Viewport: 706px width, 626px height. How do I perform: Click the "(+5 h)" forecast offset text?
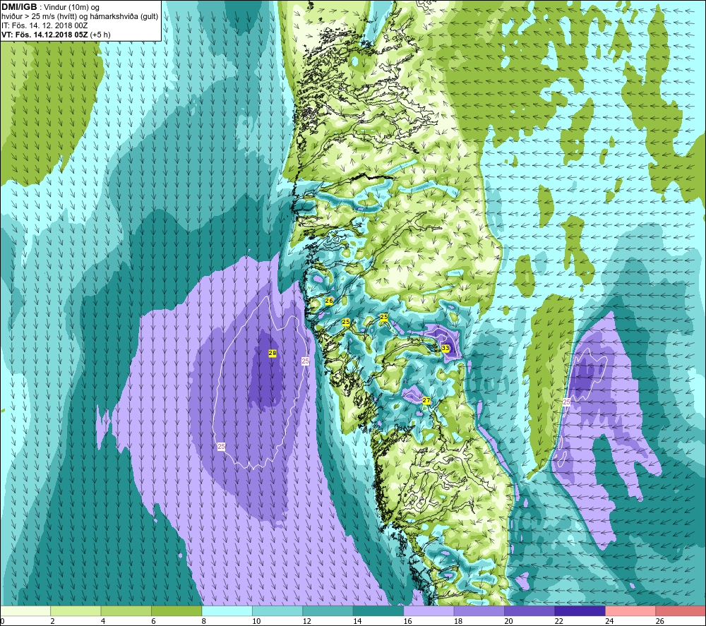coord(100,35)
